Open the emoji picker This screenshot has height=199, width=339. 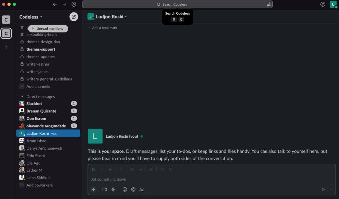pos(125,190)
